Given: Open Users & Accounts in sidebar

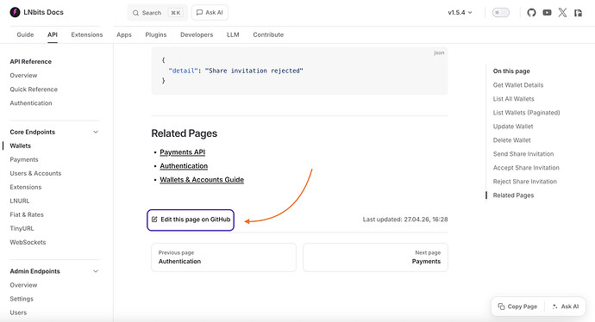Looking at the screenshot, I should (x=35, y=173).
